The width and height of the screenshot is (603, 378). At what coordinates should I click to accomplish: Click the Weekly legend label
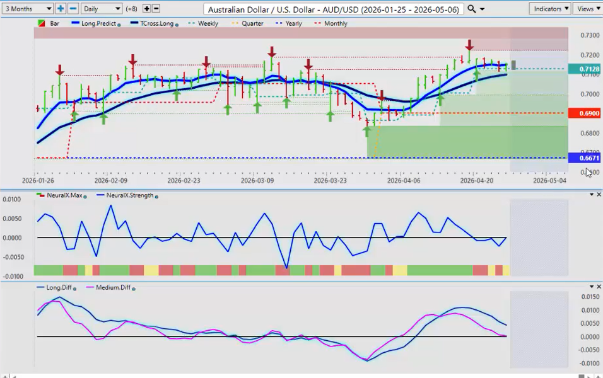[x=208, y=23]
